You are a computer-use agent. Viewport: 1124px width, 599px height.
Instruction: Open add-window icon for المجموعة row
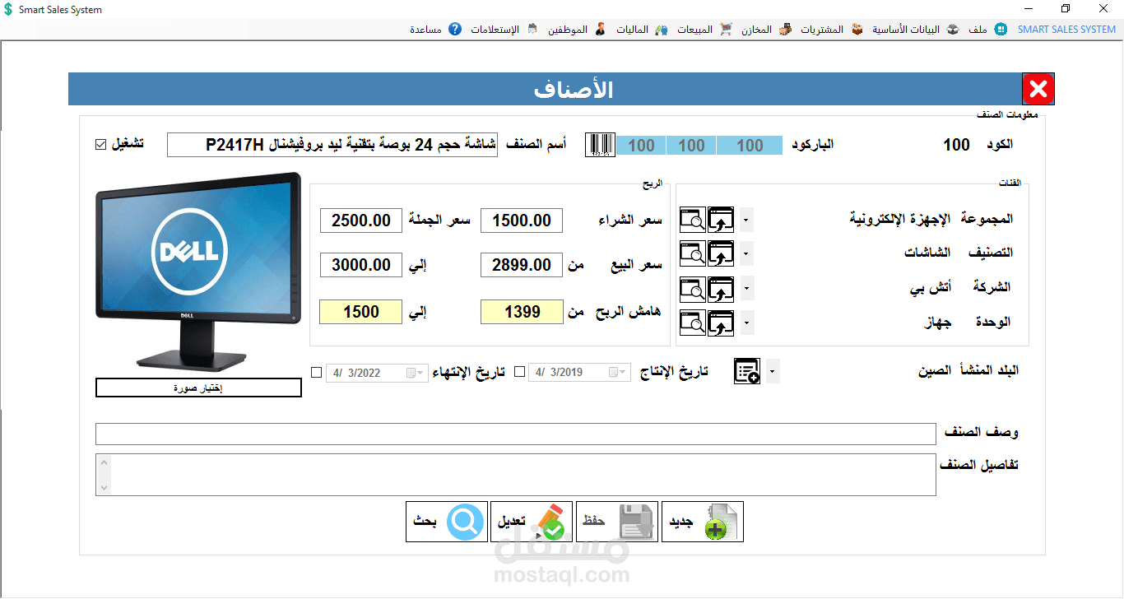[721, 220]
